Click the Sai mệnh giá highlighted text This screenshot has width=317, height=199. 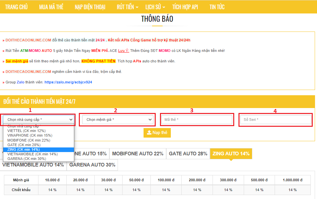(x=17, y=61)
